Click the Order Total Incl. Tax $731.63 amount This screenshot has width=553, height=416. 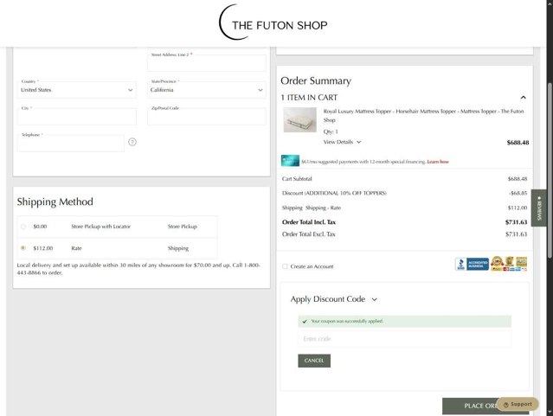coord(516,222)
